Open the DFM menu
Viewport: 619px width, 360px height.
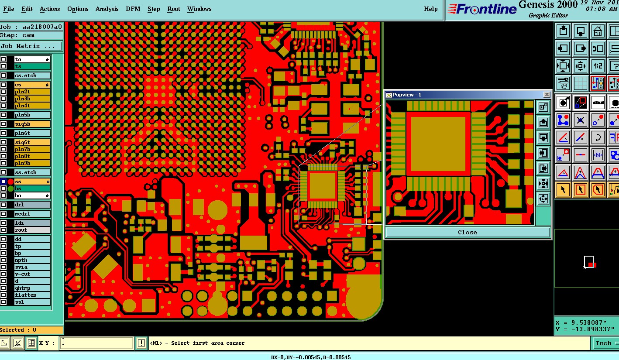[133, 9]
